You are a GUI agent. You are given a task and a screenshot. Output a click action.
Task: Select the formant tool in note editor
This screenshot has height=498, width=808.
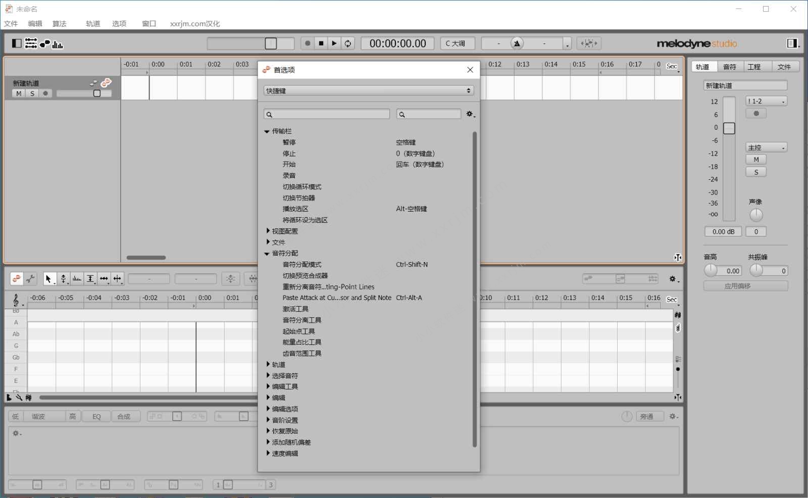point(77,278)
